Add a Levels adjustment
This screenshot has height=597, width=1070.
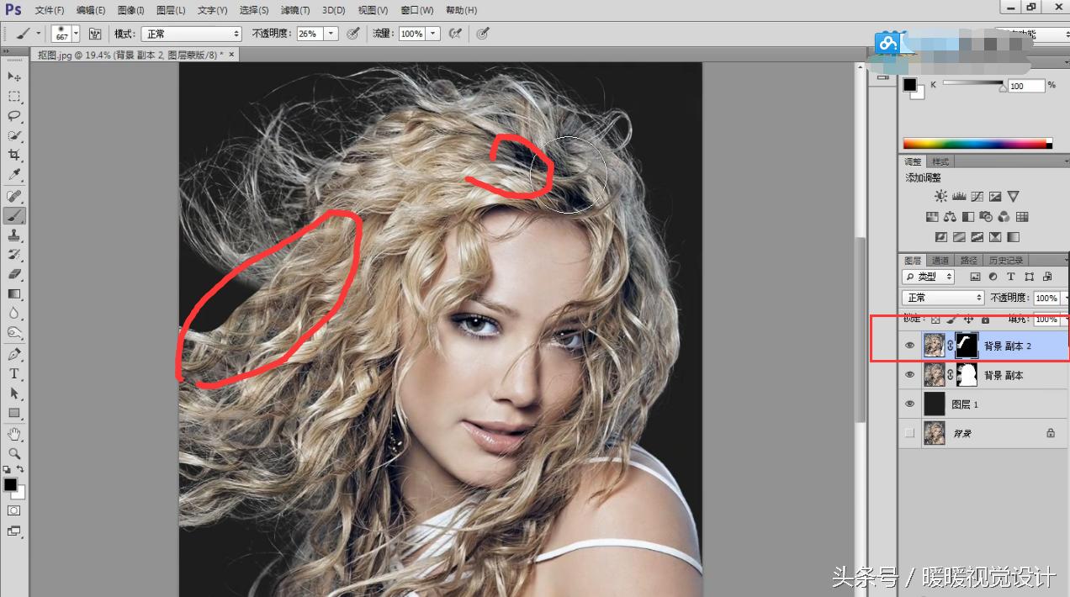tap(959, 196)
